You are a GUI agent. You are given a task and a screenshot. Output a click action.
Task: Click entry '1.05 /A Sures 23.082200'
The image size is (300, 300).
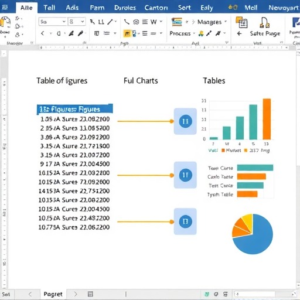(x=75, y=119)
